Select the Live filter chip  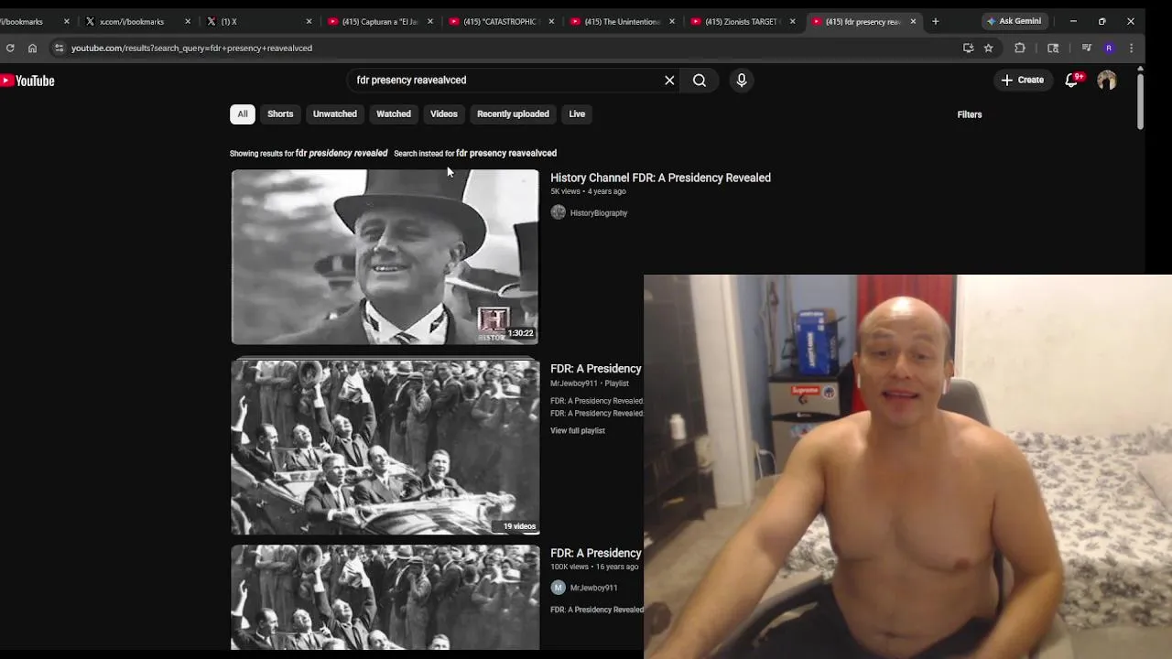[577, 113]
